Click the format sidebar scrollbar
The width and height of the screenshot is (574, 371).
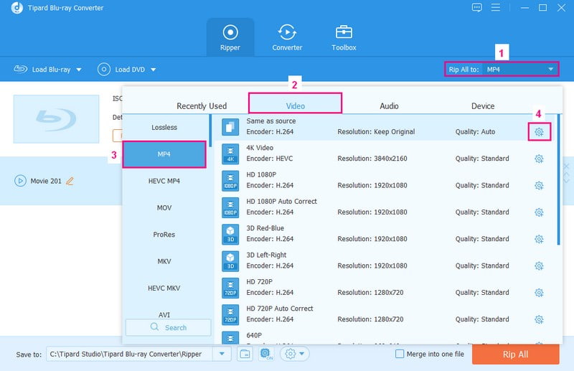pos(210,131)
